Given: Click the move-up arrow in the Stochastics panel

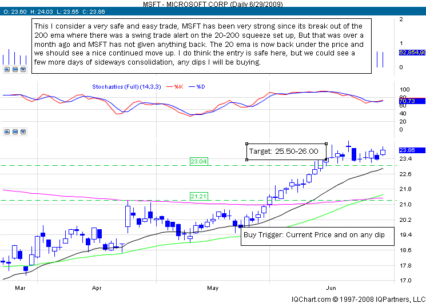Looking at the screenshot, I should coord(6,131).
